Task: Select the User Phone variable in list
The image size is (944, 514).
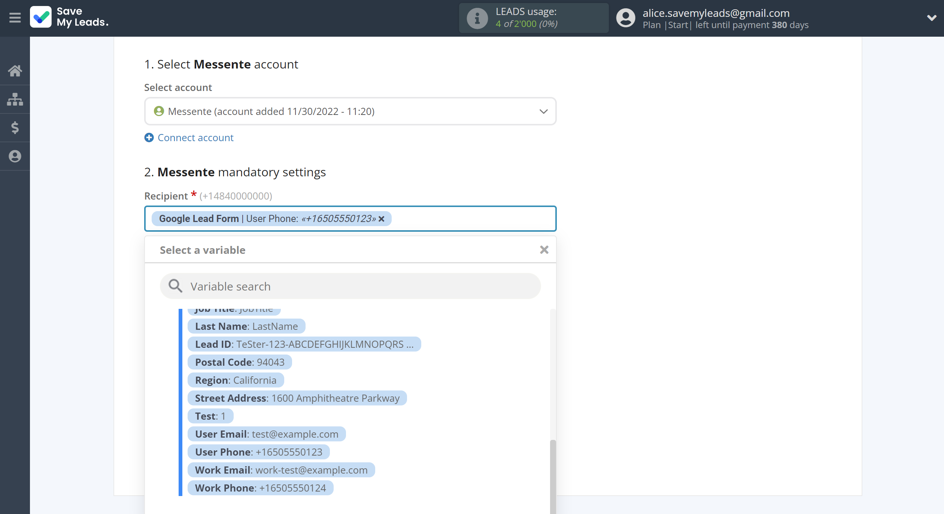Action: coord(259,452)
